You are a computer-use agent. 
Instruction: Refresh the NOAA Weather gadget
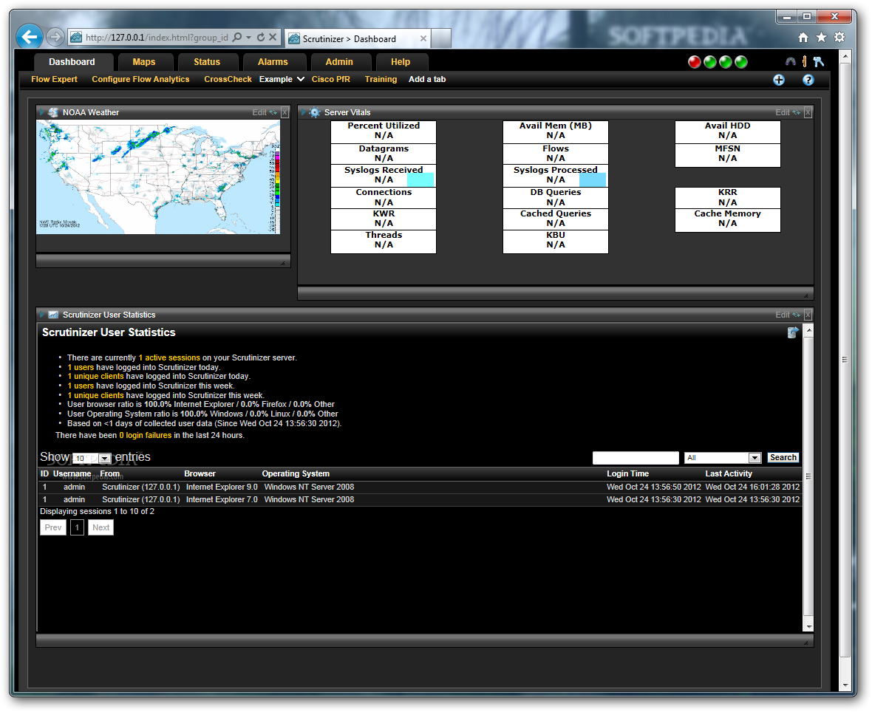pos(273,112)
